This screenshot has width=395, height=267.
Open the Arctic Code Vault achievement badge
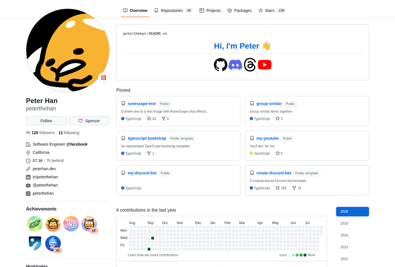35,243
